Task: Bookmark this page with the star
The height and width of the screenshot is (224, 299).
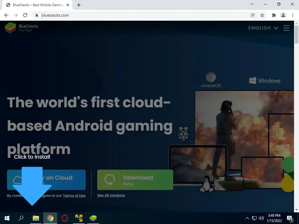Action: tap(262, 15)
